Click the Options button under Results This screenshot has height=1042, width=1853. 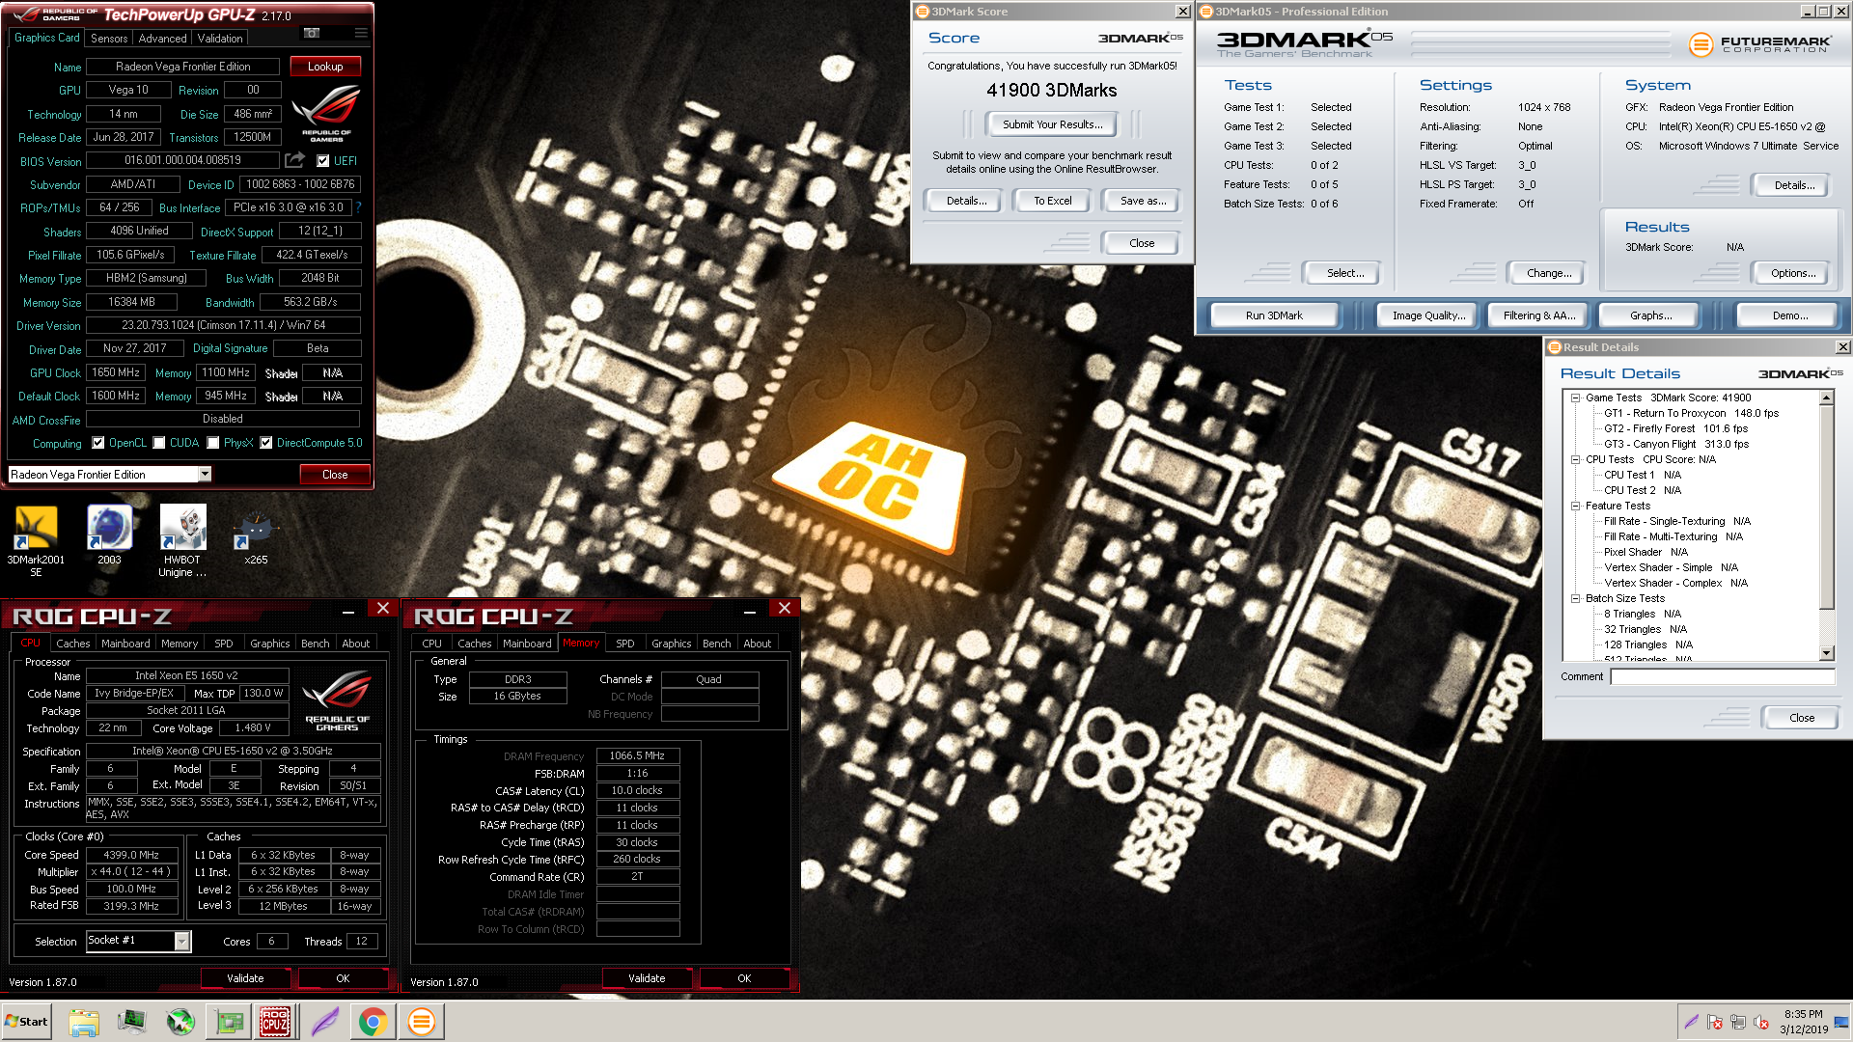(1793, 273)
